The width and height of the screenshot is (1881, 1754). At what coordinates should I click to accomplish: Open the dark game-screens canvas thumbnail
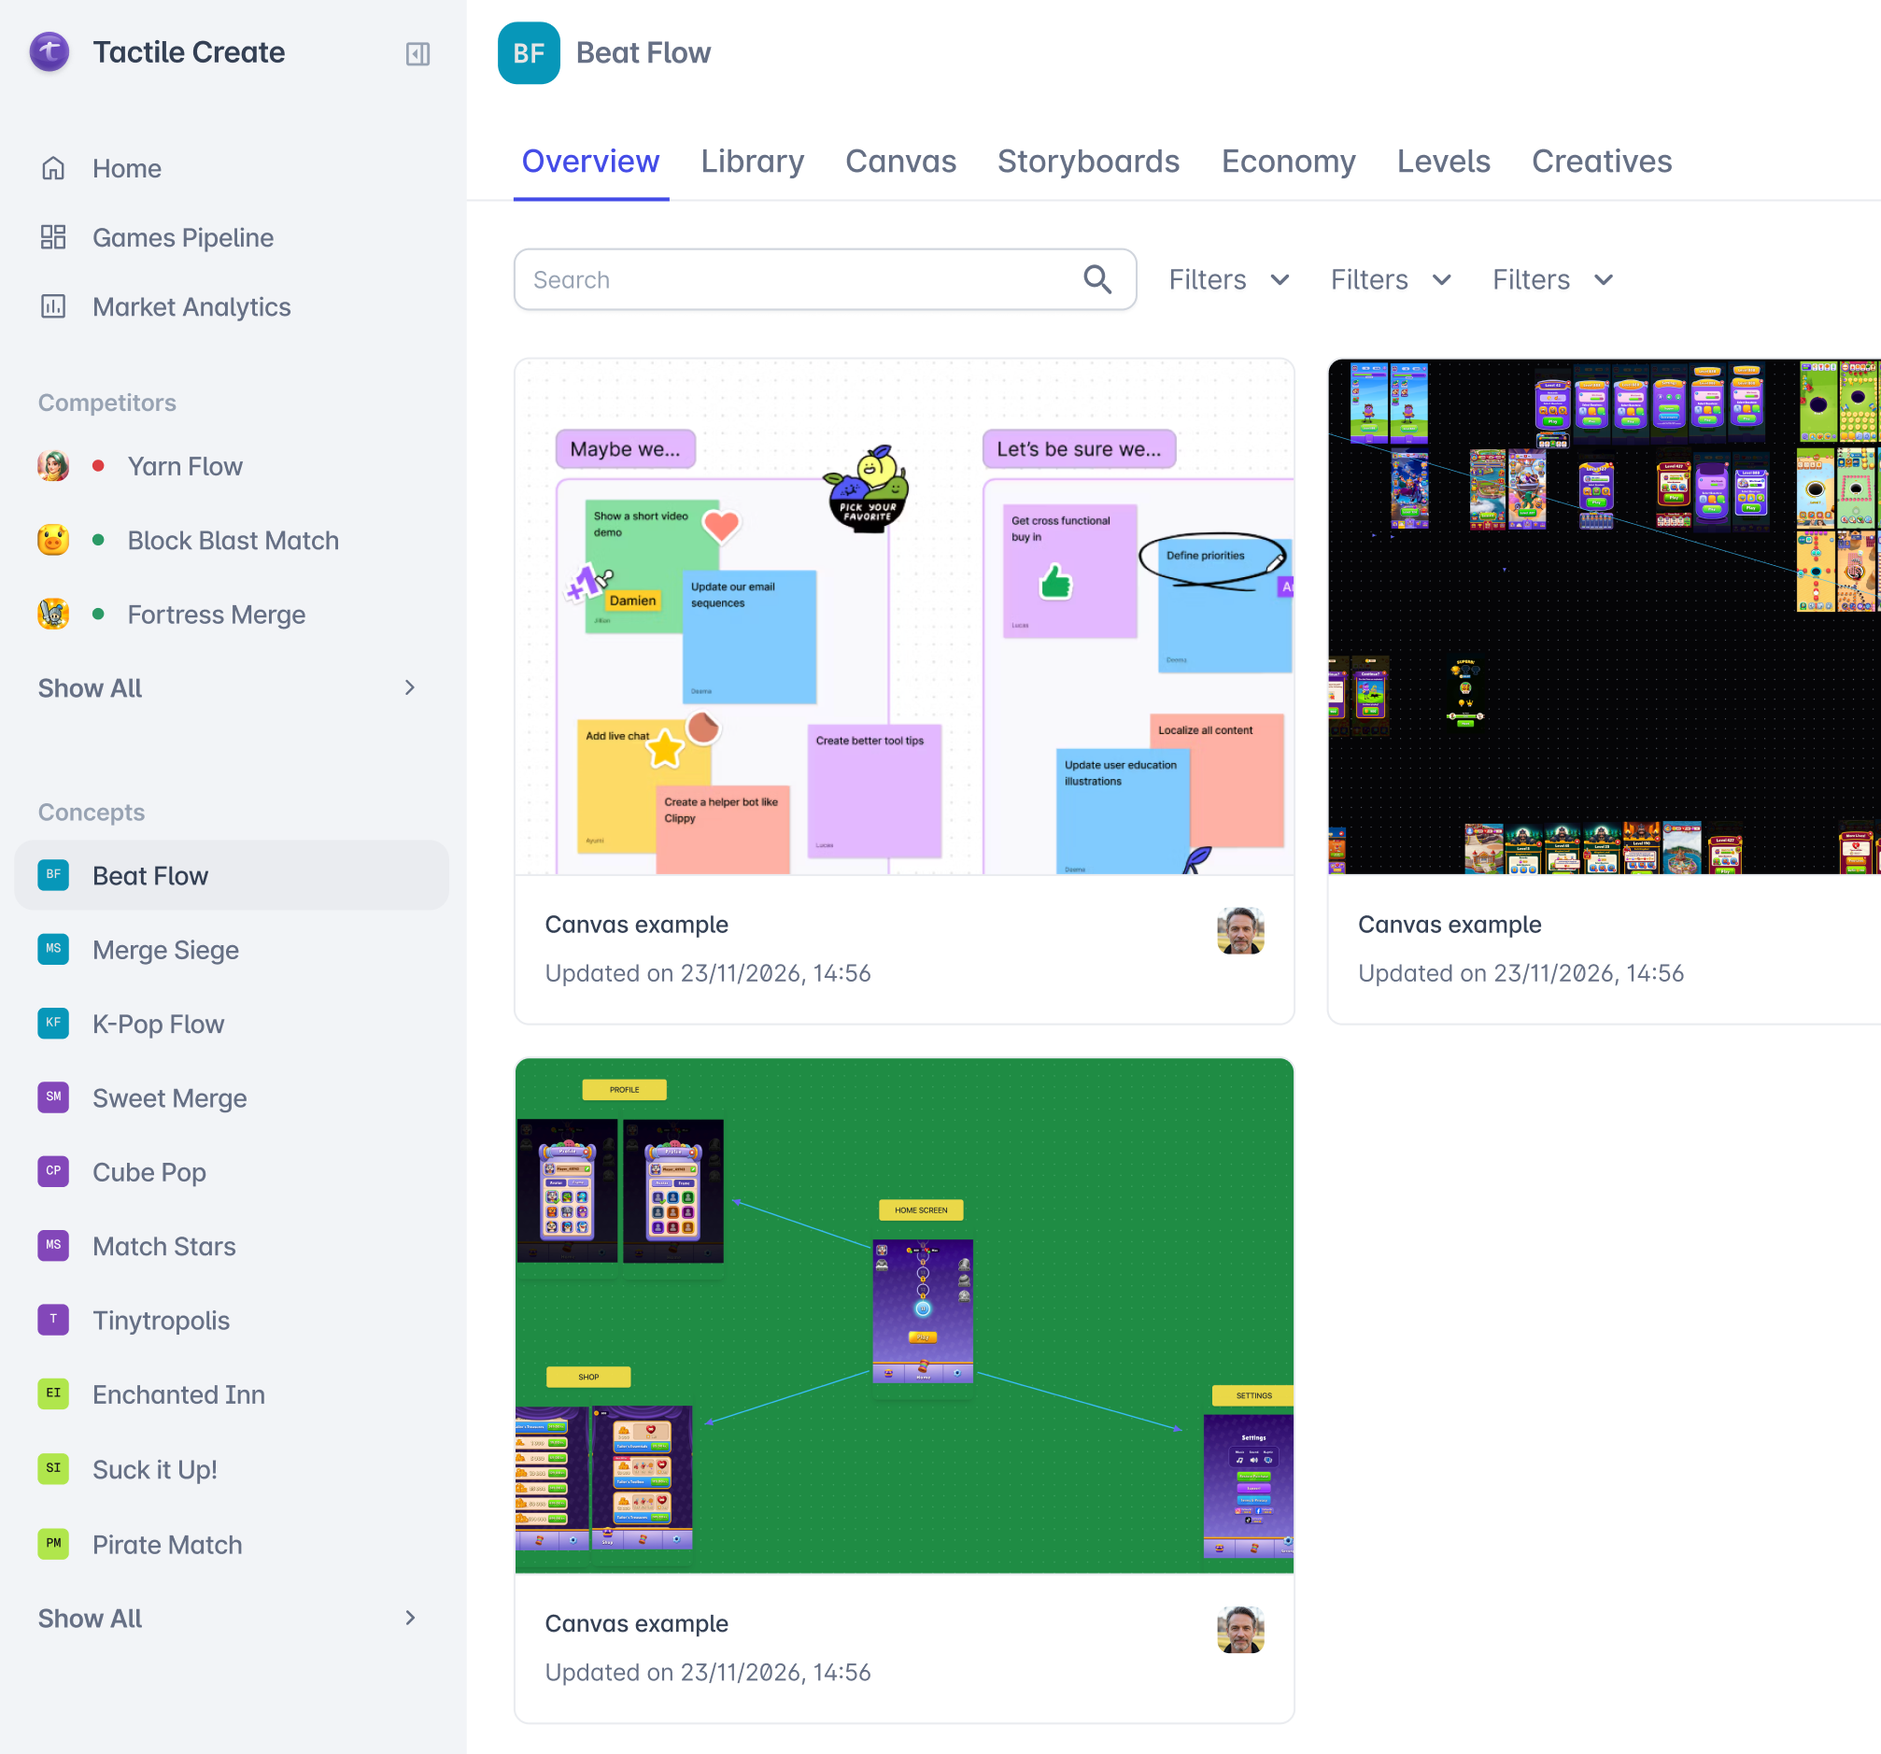[x=1604, y=615]
